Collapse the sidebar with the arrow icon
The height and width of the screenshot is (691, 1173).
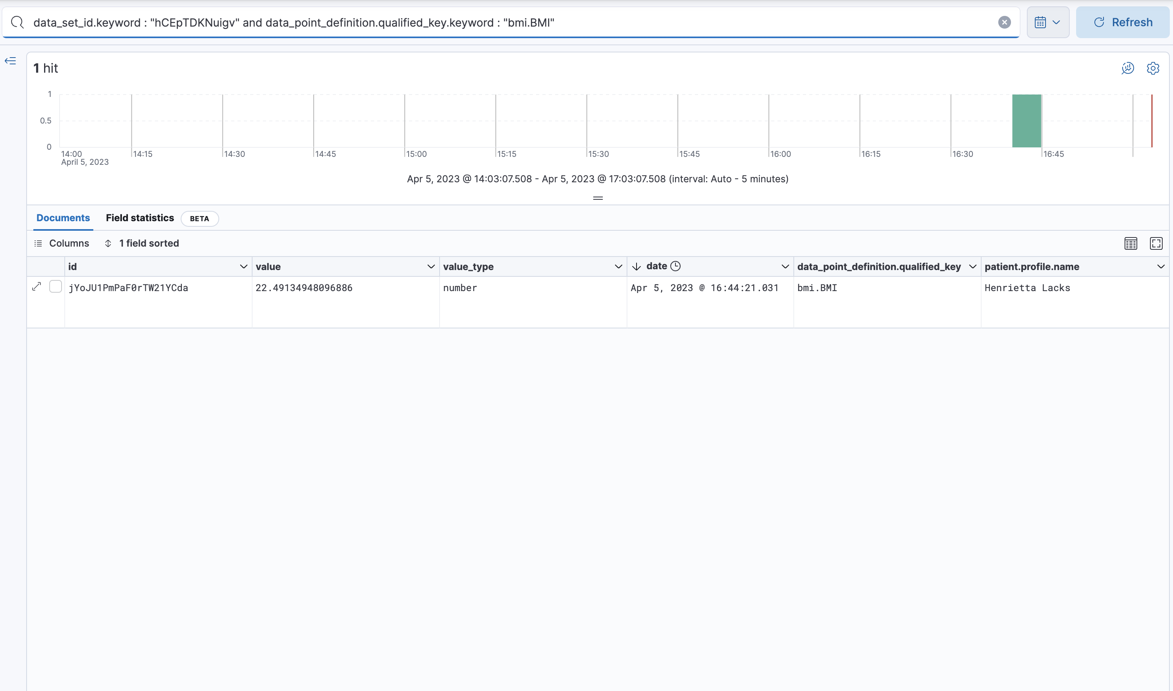coord(10,61)
